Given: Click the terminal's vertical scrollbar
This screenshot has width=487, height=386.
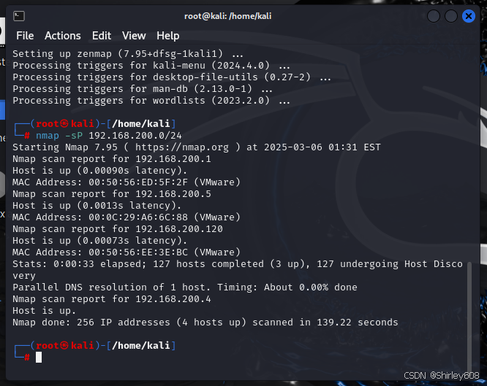Looking at the screenshot, I should click(x=469, y=316).
